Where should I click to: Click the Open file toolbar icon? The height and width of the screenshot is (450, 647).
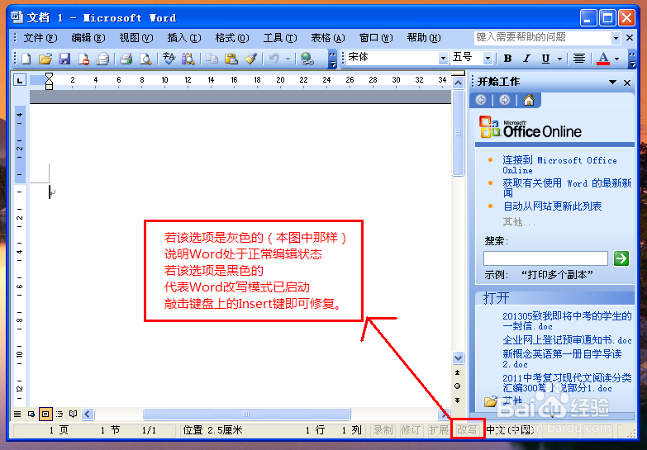[x=45, y=59]
